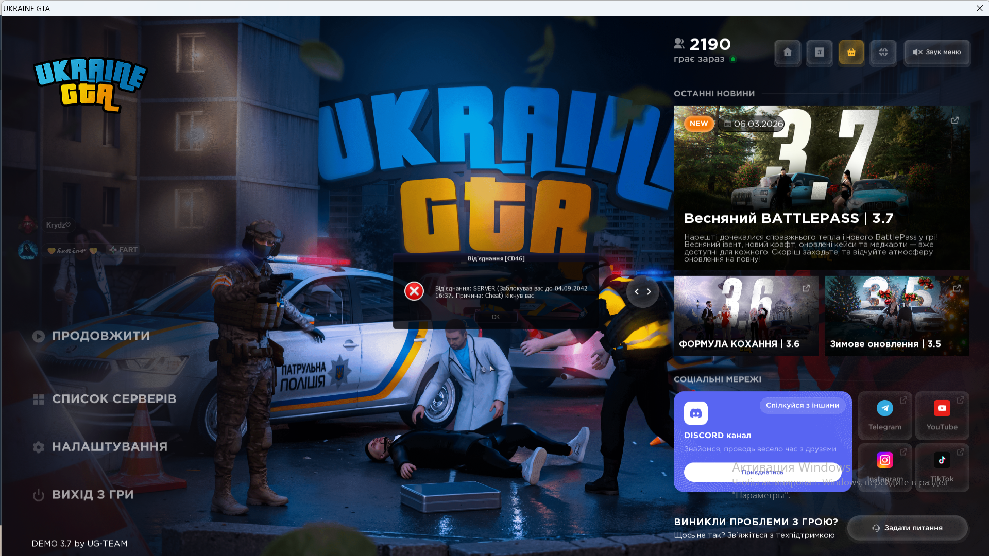The width and height of the screenshot is (989, 556).
Task: Click external link icon on ФОРМУЛА КОХАННЯ card
Action: pos(806,288)
